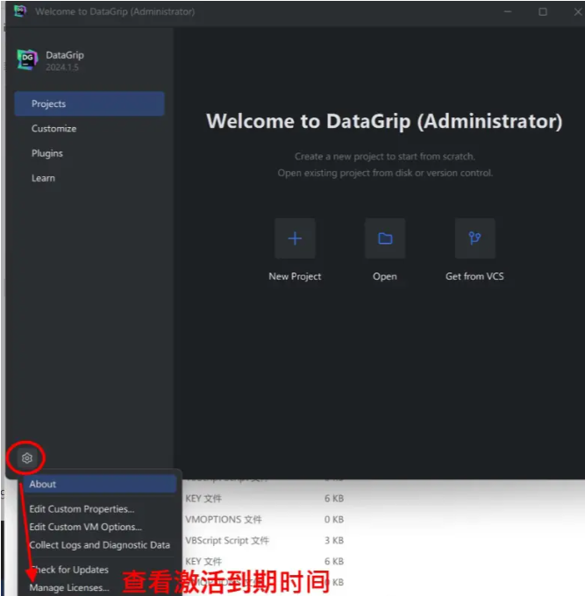
Task: Click the Open label under folder icon
Action: point(385,276)
